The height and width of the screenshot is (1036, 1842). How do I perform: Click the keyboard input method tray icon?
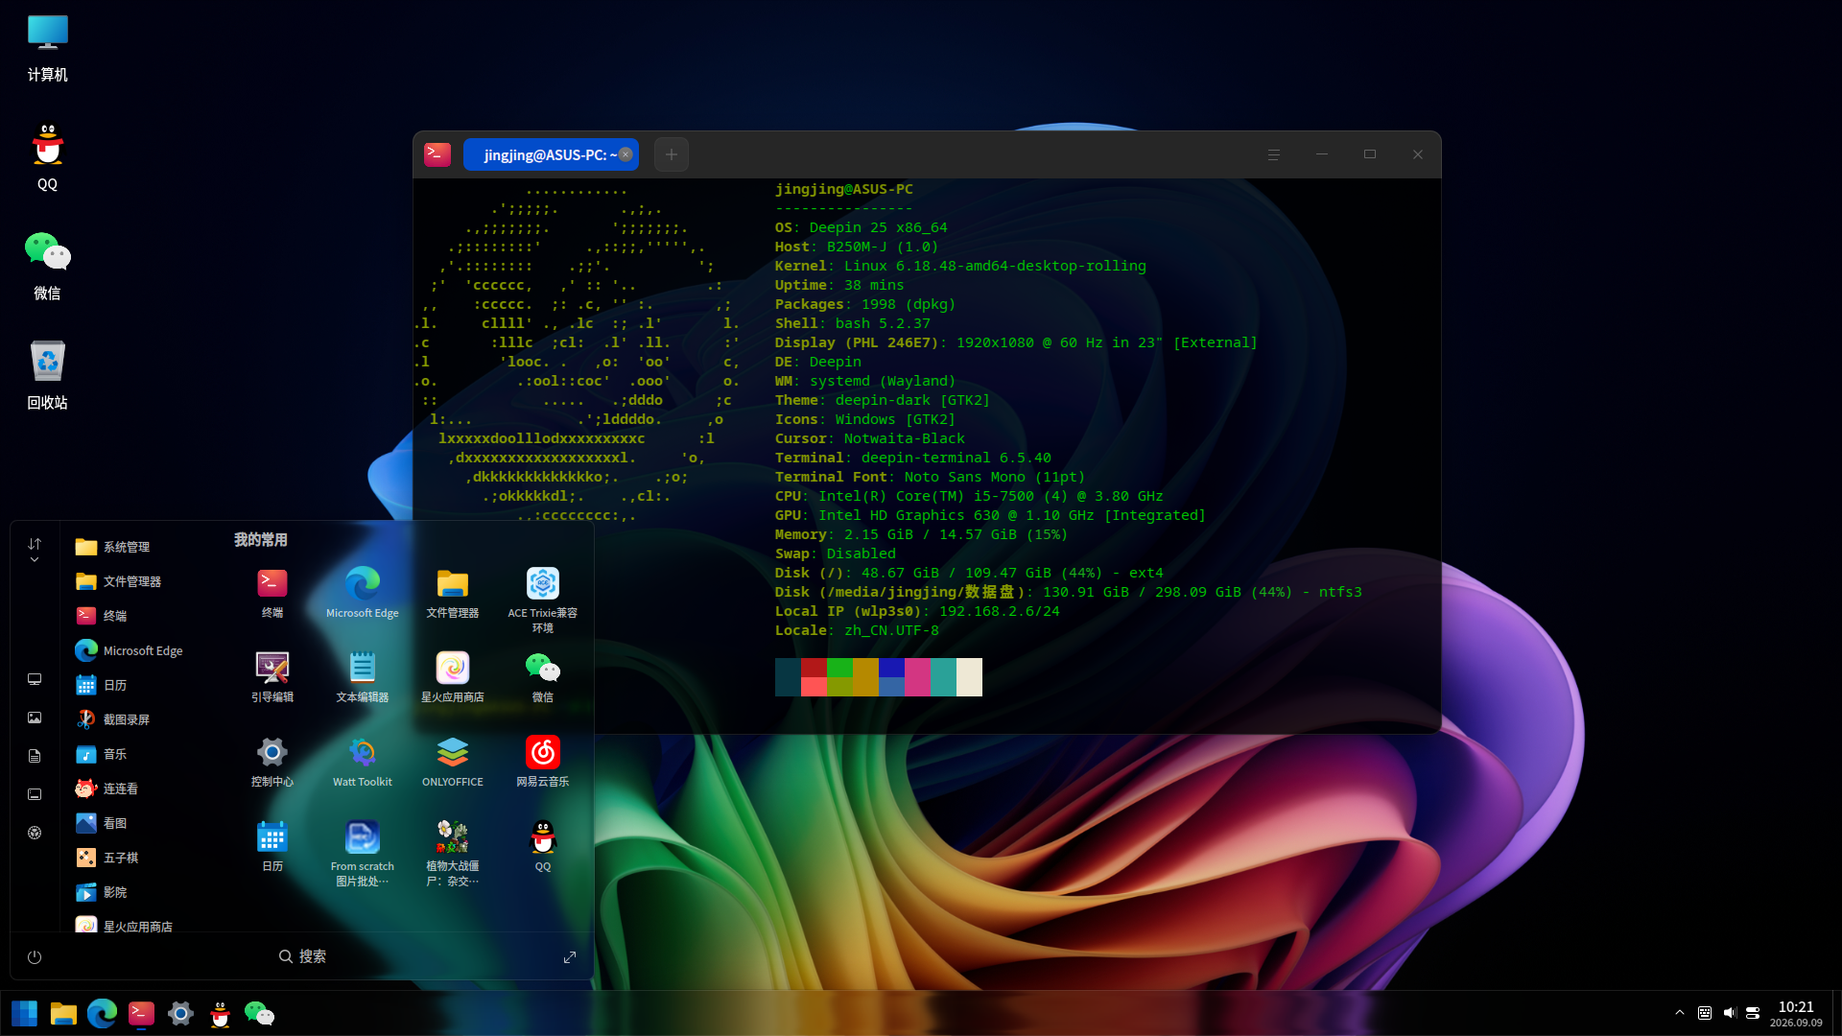pyautogui.click(x=1705, y=1013)
